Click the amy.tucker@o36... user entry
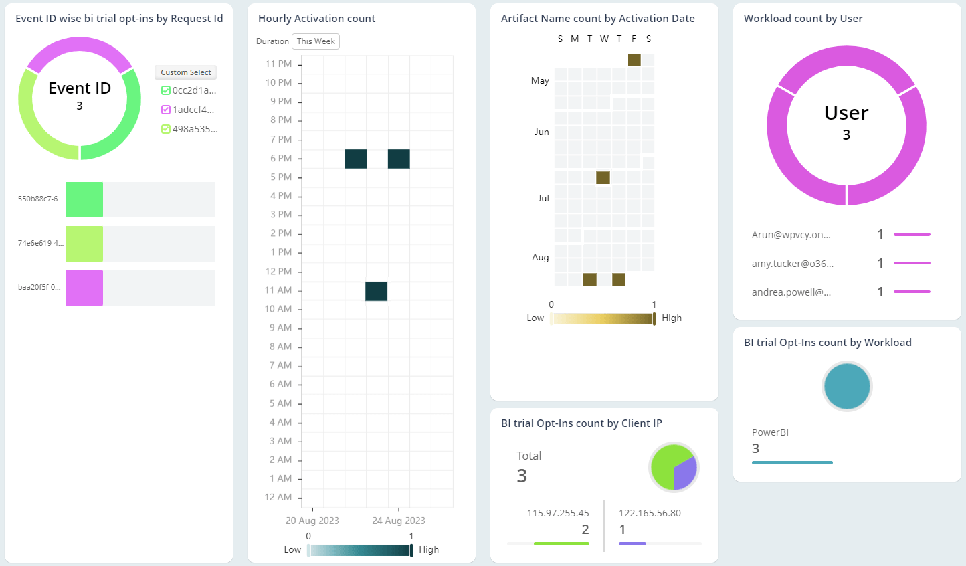Screen dimensions: 966x566 tap(792, 263)
